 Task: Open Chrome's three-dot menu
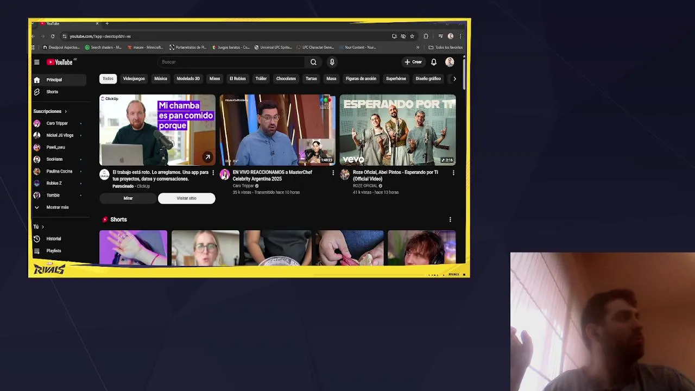click(460, 36)
